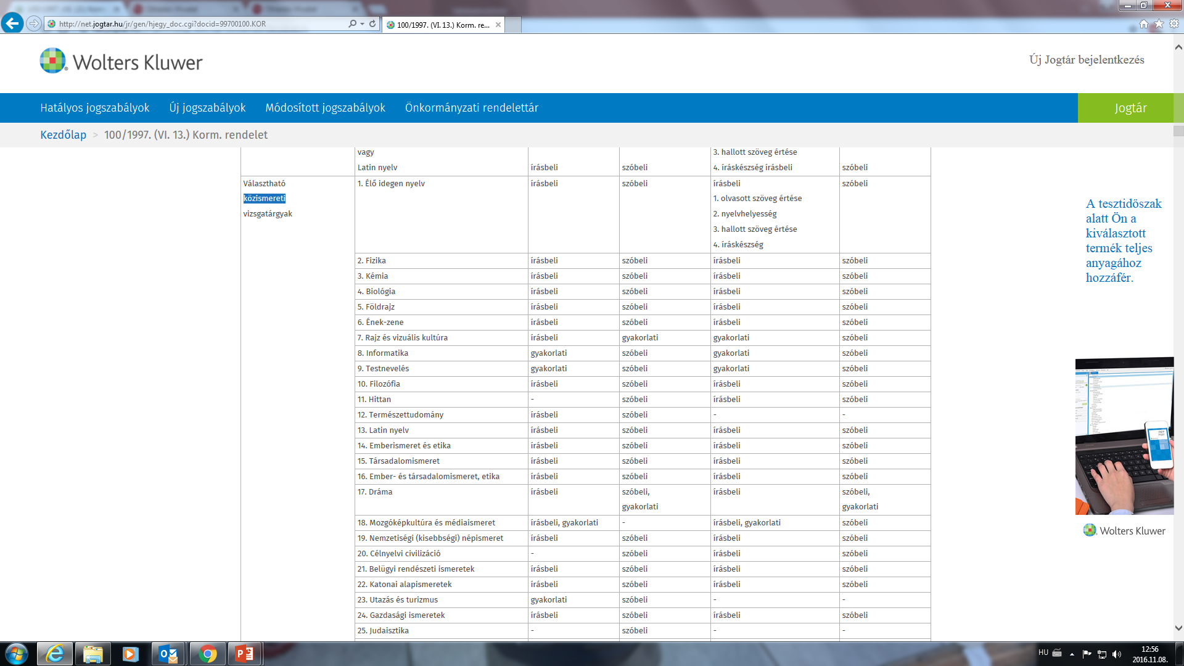The height and width of the screenshot is (666, 1184).
Task: Click the tray keyboard icon next to HU
Action: tap(1057, 653)
